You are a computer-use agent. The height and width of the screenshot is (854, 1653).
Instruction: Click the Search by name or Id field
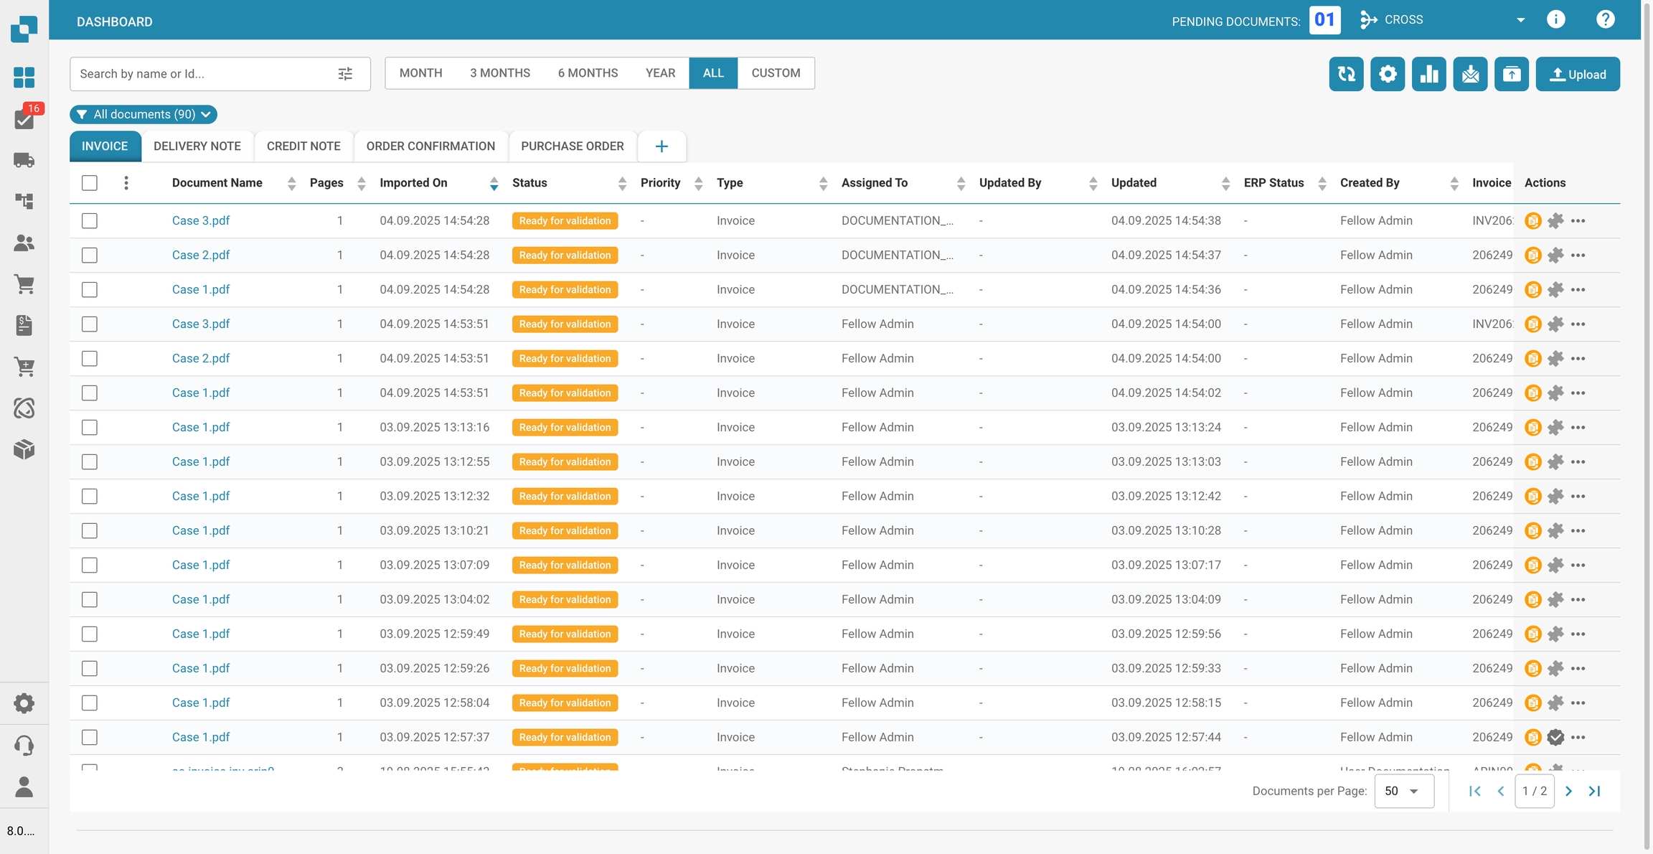[201, 74]
